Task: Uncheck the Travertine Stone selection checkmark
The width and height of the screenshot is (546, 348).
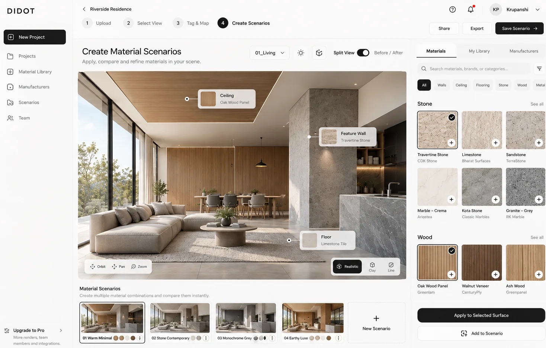Action: coord(452,117)
